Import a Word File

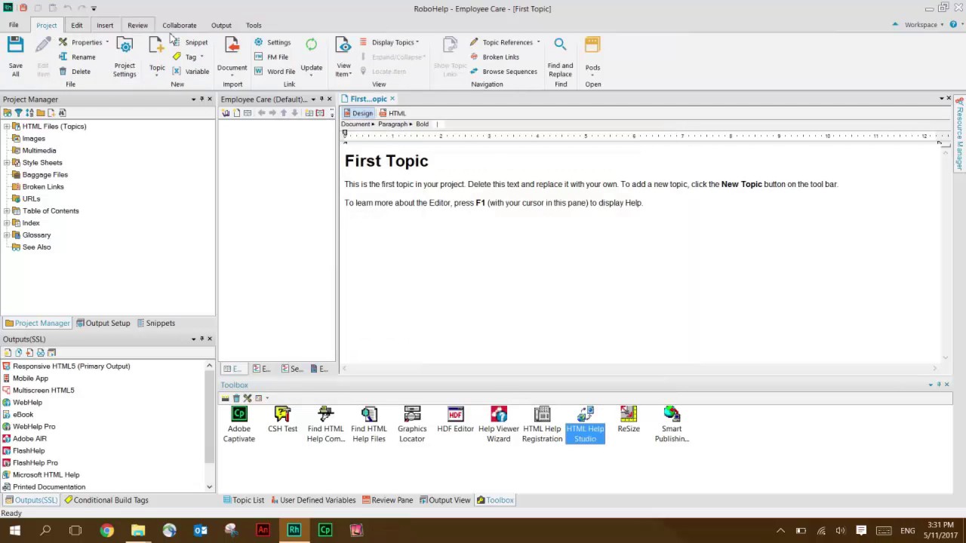click(275, 72)
